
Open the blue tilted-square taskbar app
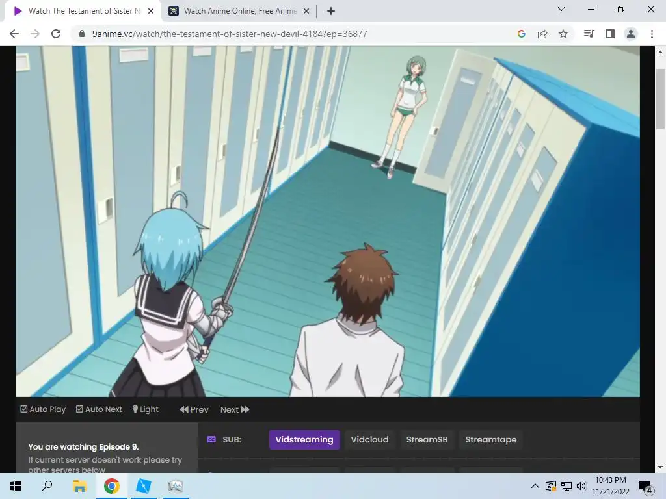point(143,486)
